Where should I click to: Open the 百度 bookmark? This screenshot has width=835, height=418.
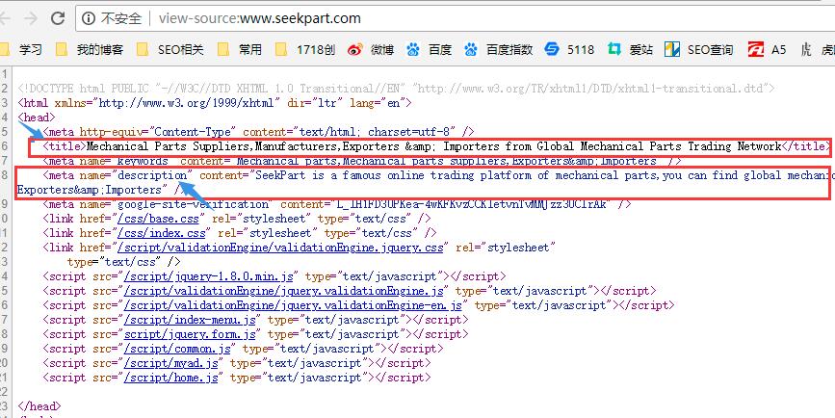[x=429, y=50]
